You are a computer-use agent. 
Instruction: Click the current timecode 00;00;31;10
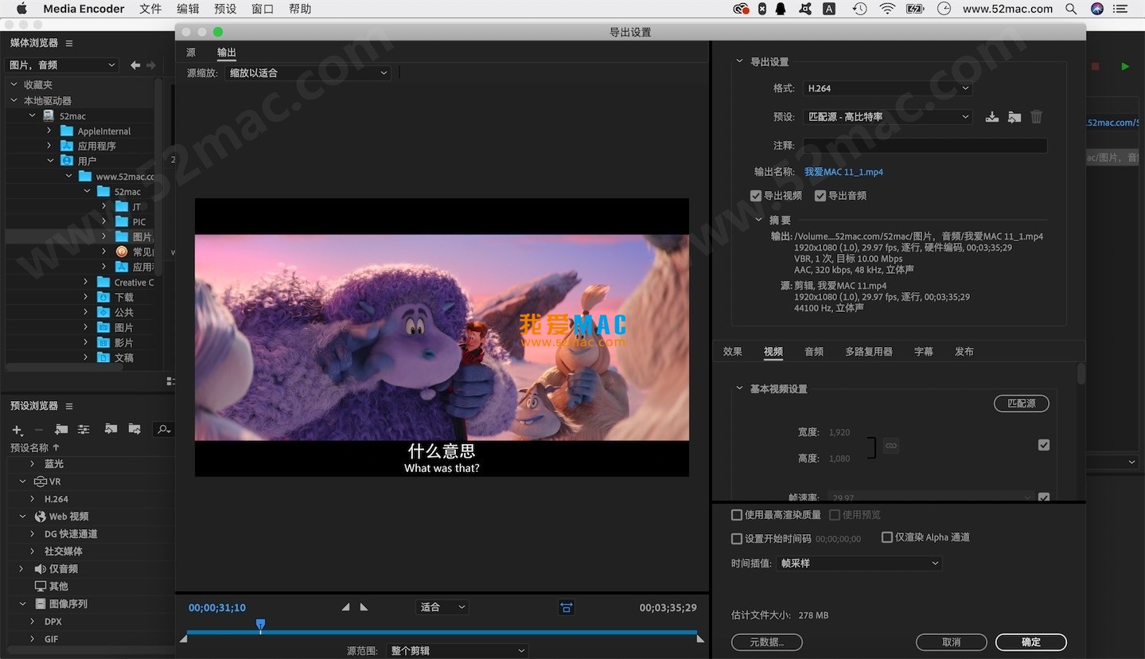pyautogui.click(x=217, y=608)
